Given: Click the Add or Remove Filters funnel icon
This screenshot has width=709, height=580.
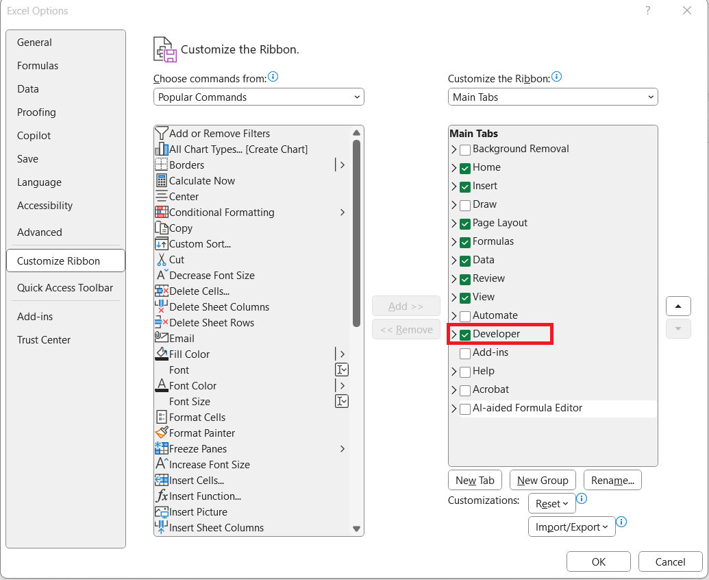Looking at the screenshot, I should pos(162,134).
